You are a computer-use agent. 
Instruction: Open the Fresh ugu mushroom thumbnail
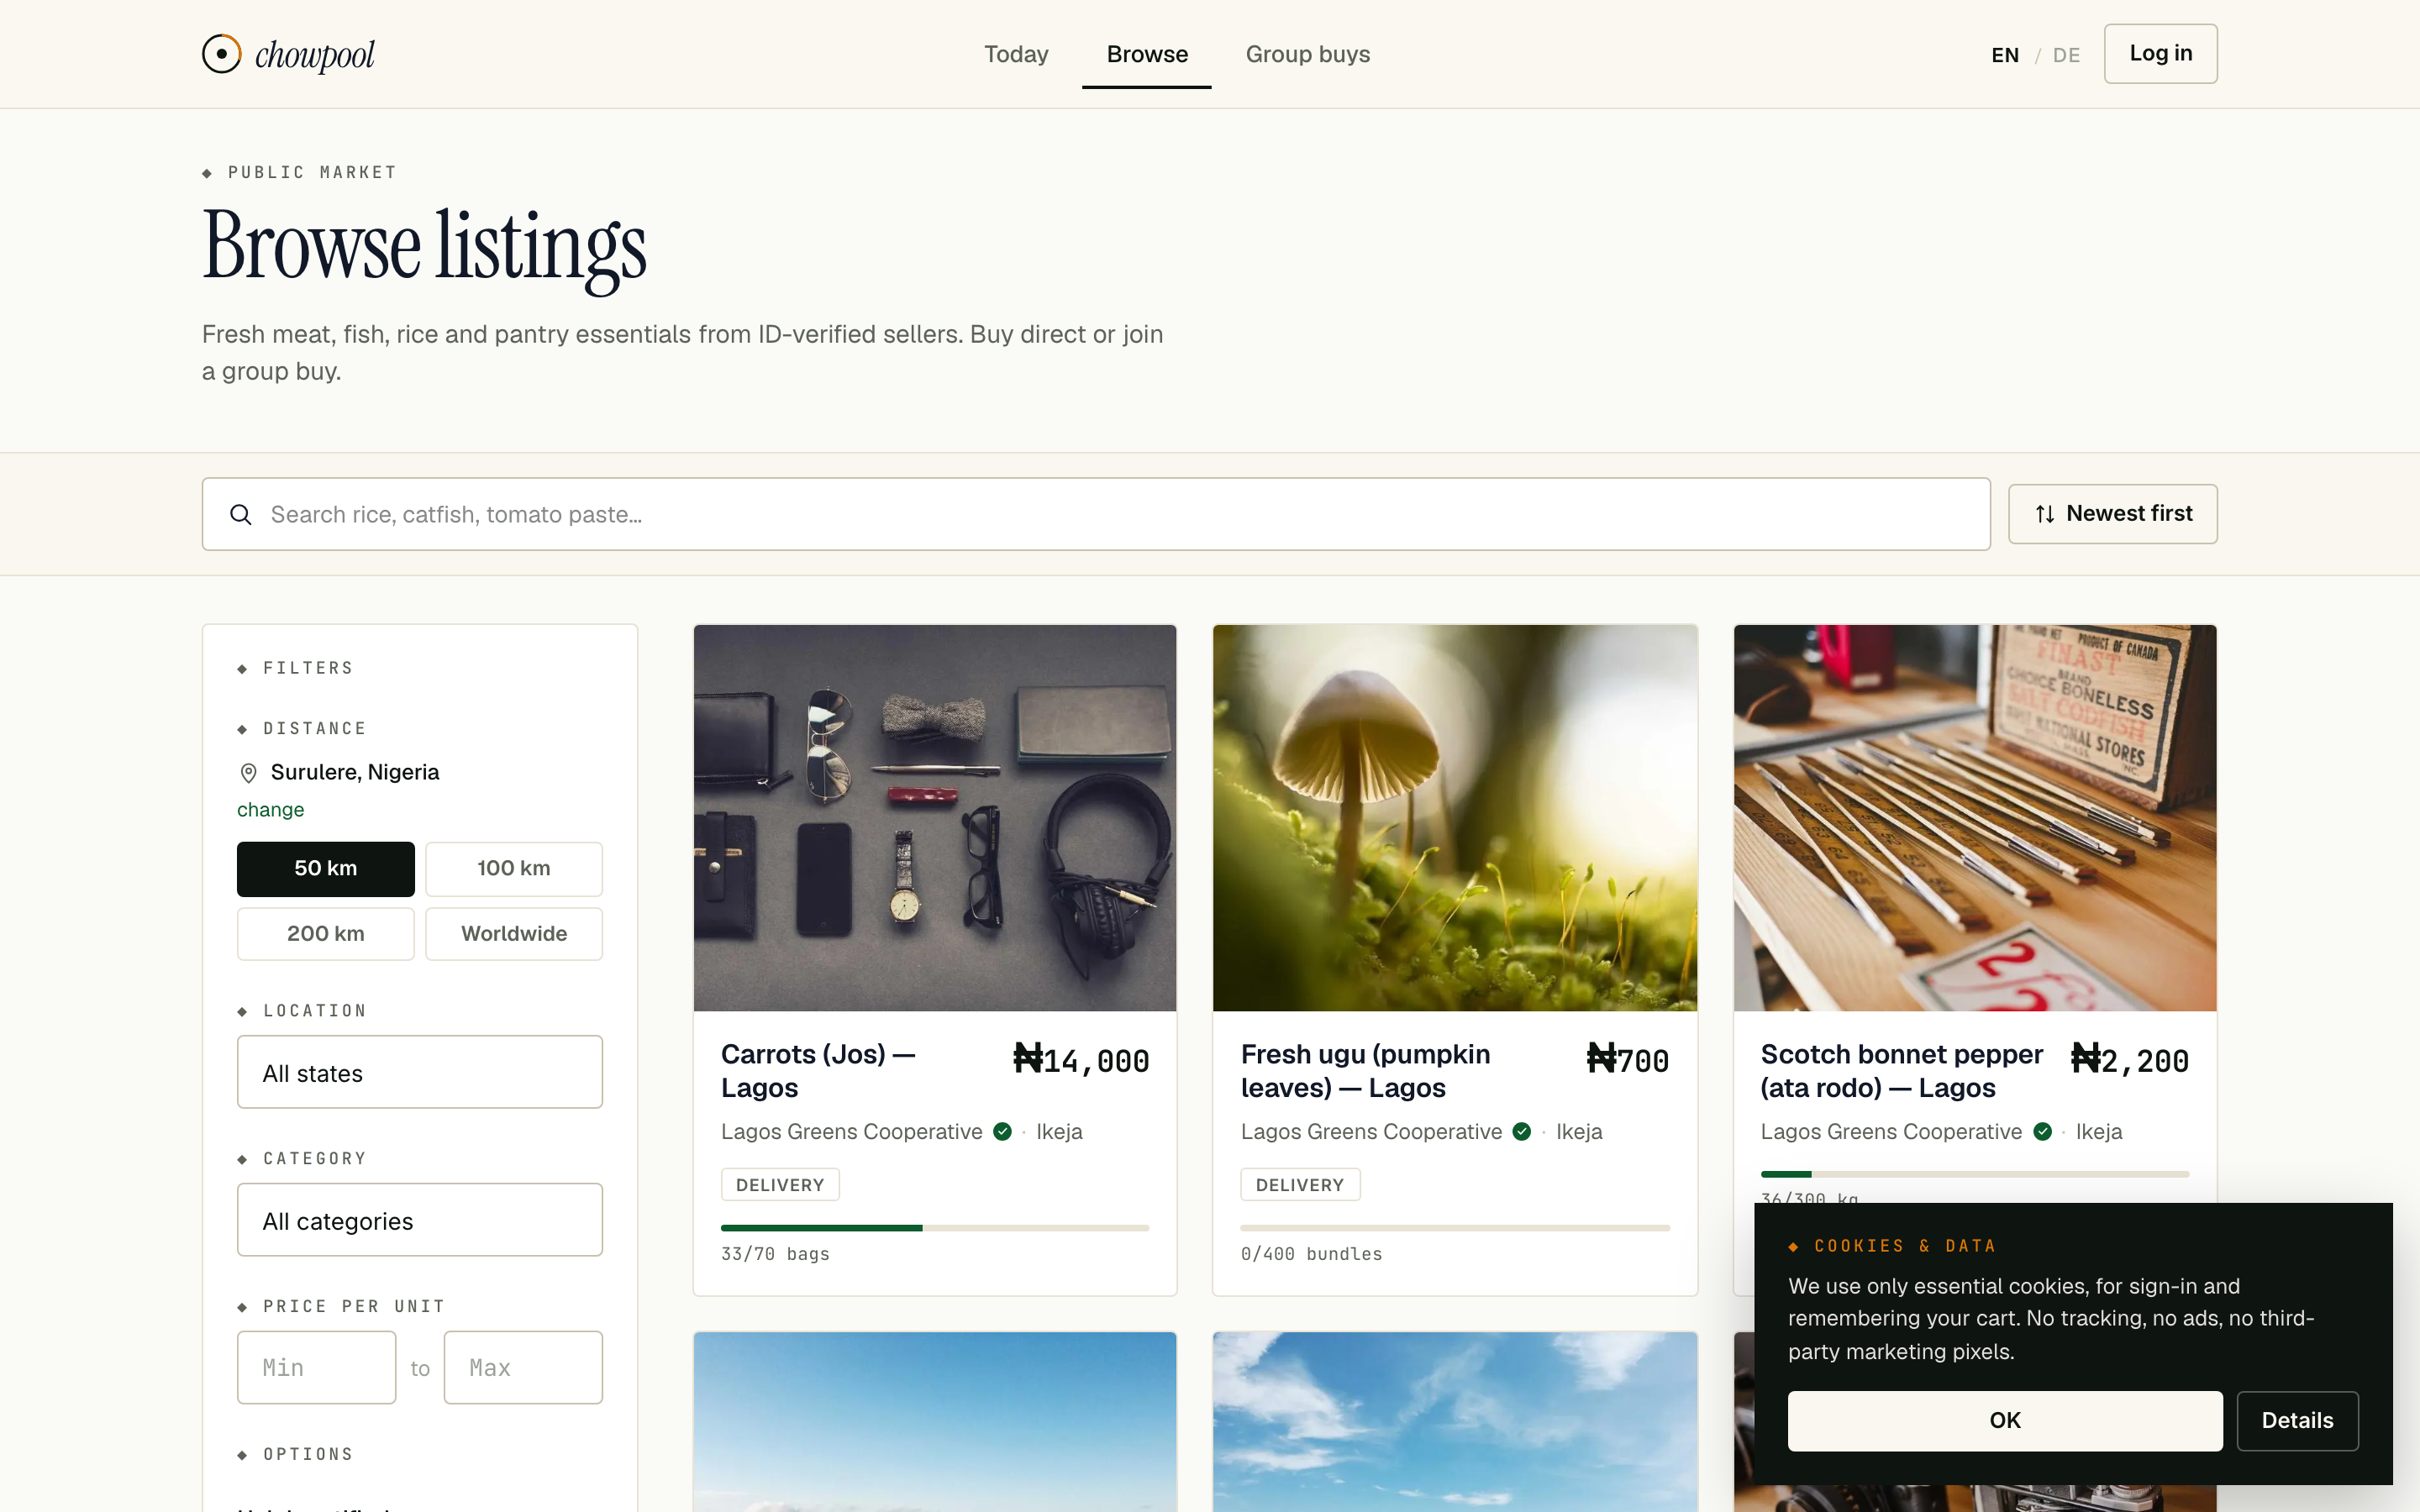coord(1455,818)
